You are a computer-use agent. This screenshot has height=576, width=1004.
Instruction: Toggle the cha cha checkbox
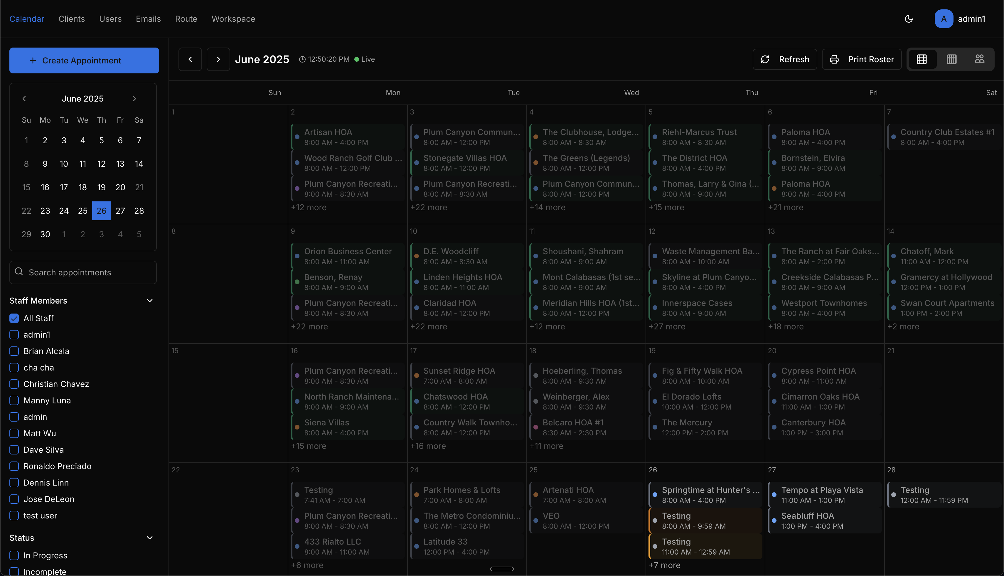coord(14,368)
